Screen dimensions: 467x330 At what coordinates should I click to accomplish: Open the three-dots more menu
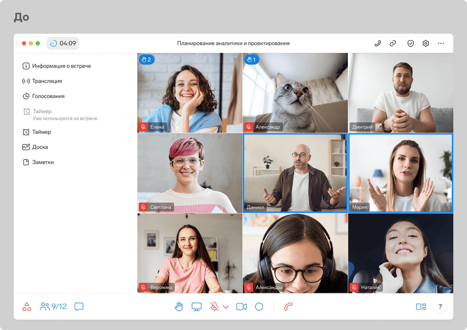coord(441,43)
